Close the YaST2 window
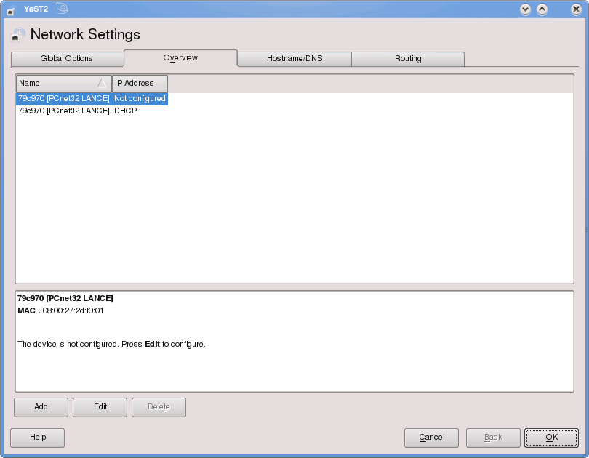 [576, 9]
